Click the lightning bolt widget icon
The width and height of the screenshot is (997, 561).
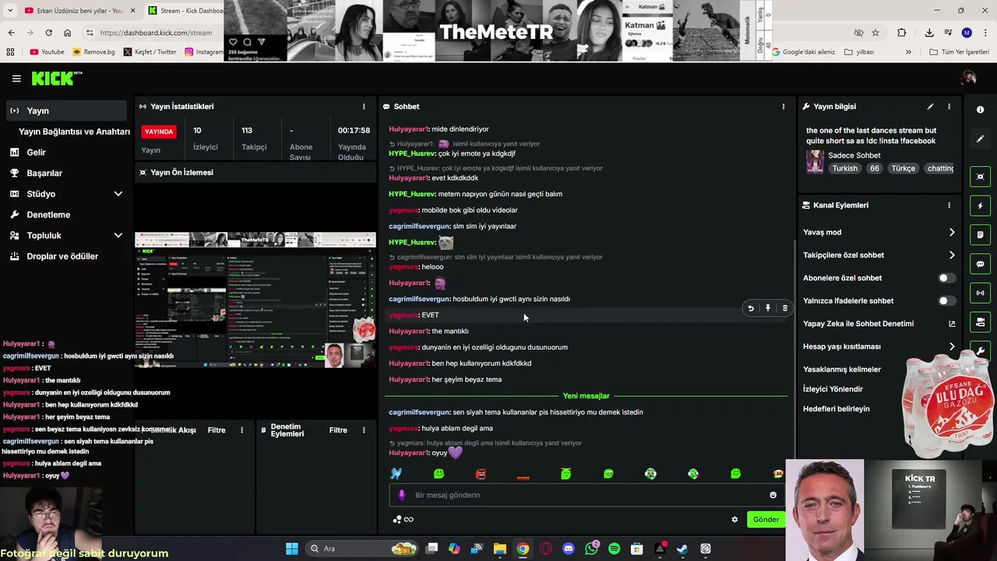(x=981, y=206)
